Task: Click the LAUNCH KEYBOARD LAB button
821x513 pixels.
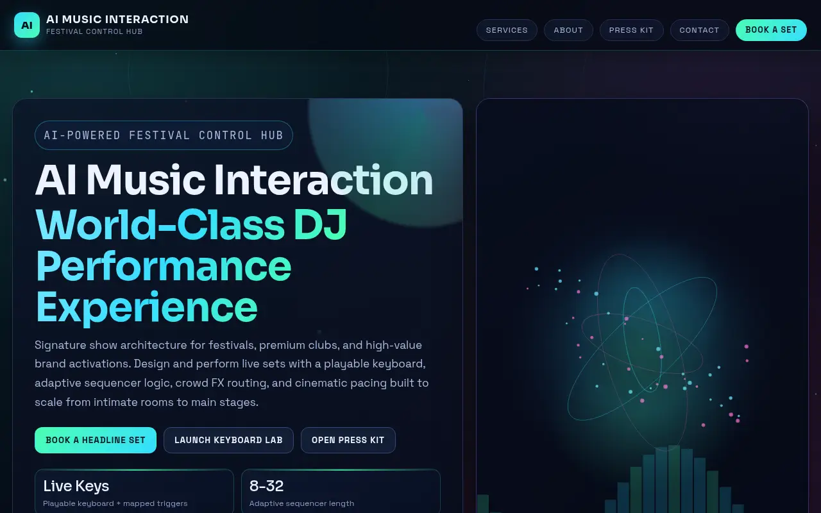Action: coord(228,440)
